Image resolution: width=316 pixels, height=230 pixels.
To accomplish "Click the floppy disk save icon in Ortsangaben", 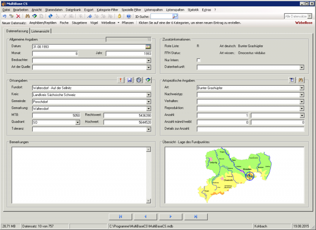I will [130, 80].
